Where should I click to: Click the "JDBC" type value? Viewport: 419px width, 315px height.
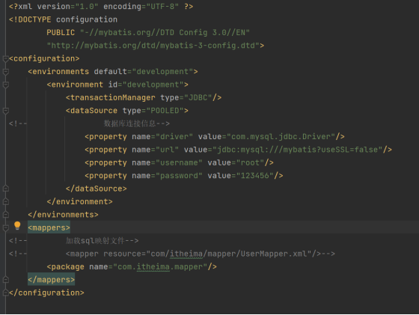(x=198, y=97)
